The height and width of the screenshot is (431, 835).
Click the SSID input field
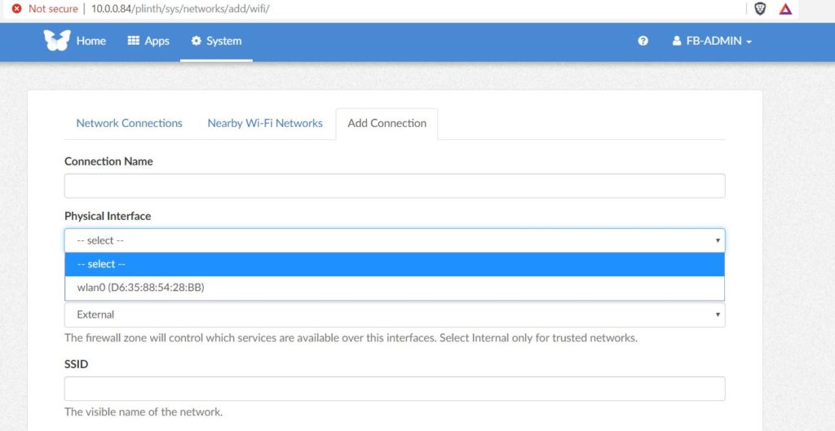395,389
